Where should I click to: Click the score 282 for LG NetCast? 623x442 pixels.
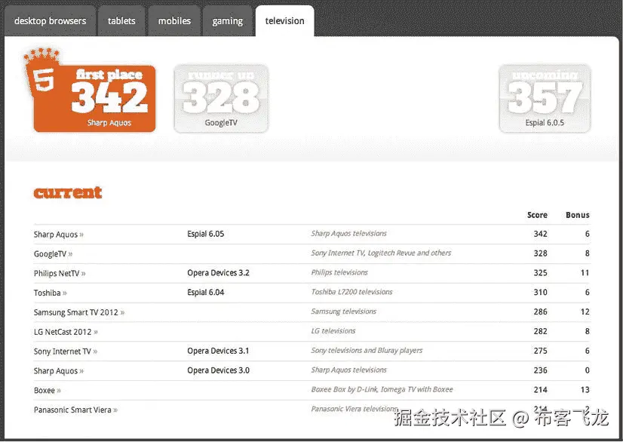(540, 332)
